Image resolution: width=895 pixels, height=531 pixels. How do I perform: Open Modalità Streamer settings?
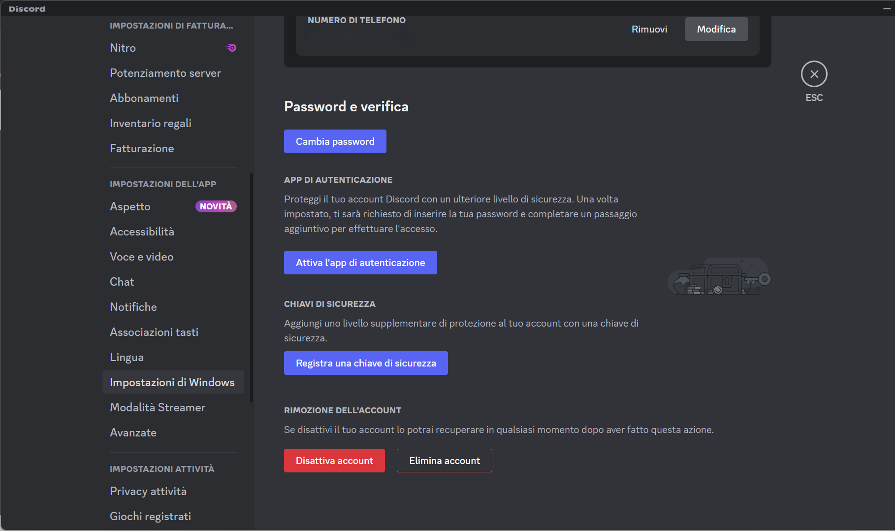(158, 407)
